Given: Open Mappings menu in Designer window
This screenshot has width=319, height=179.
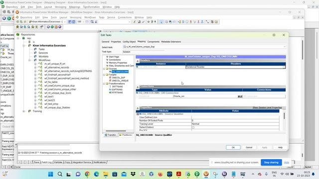Looking at the screenshot, I should (x=75, y=7).
